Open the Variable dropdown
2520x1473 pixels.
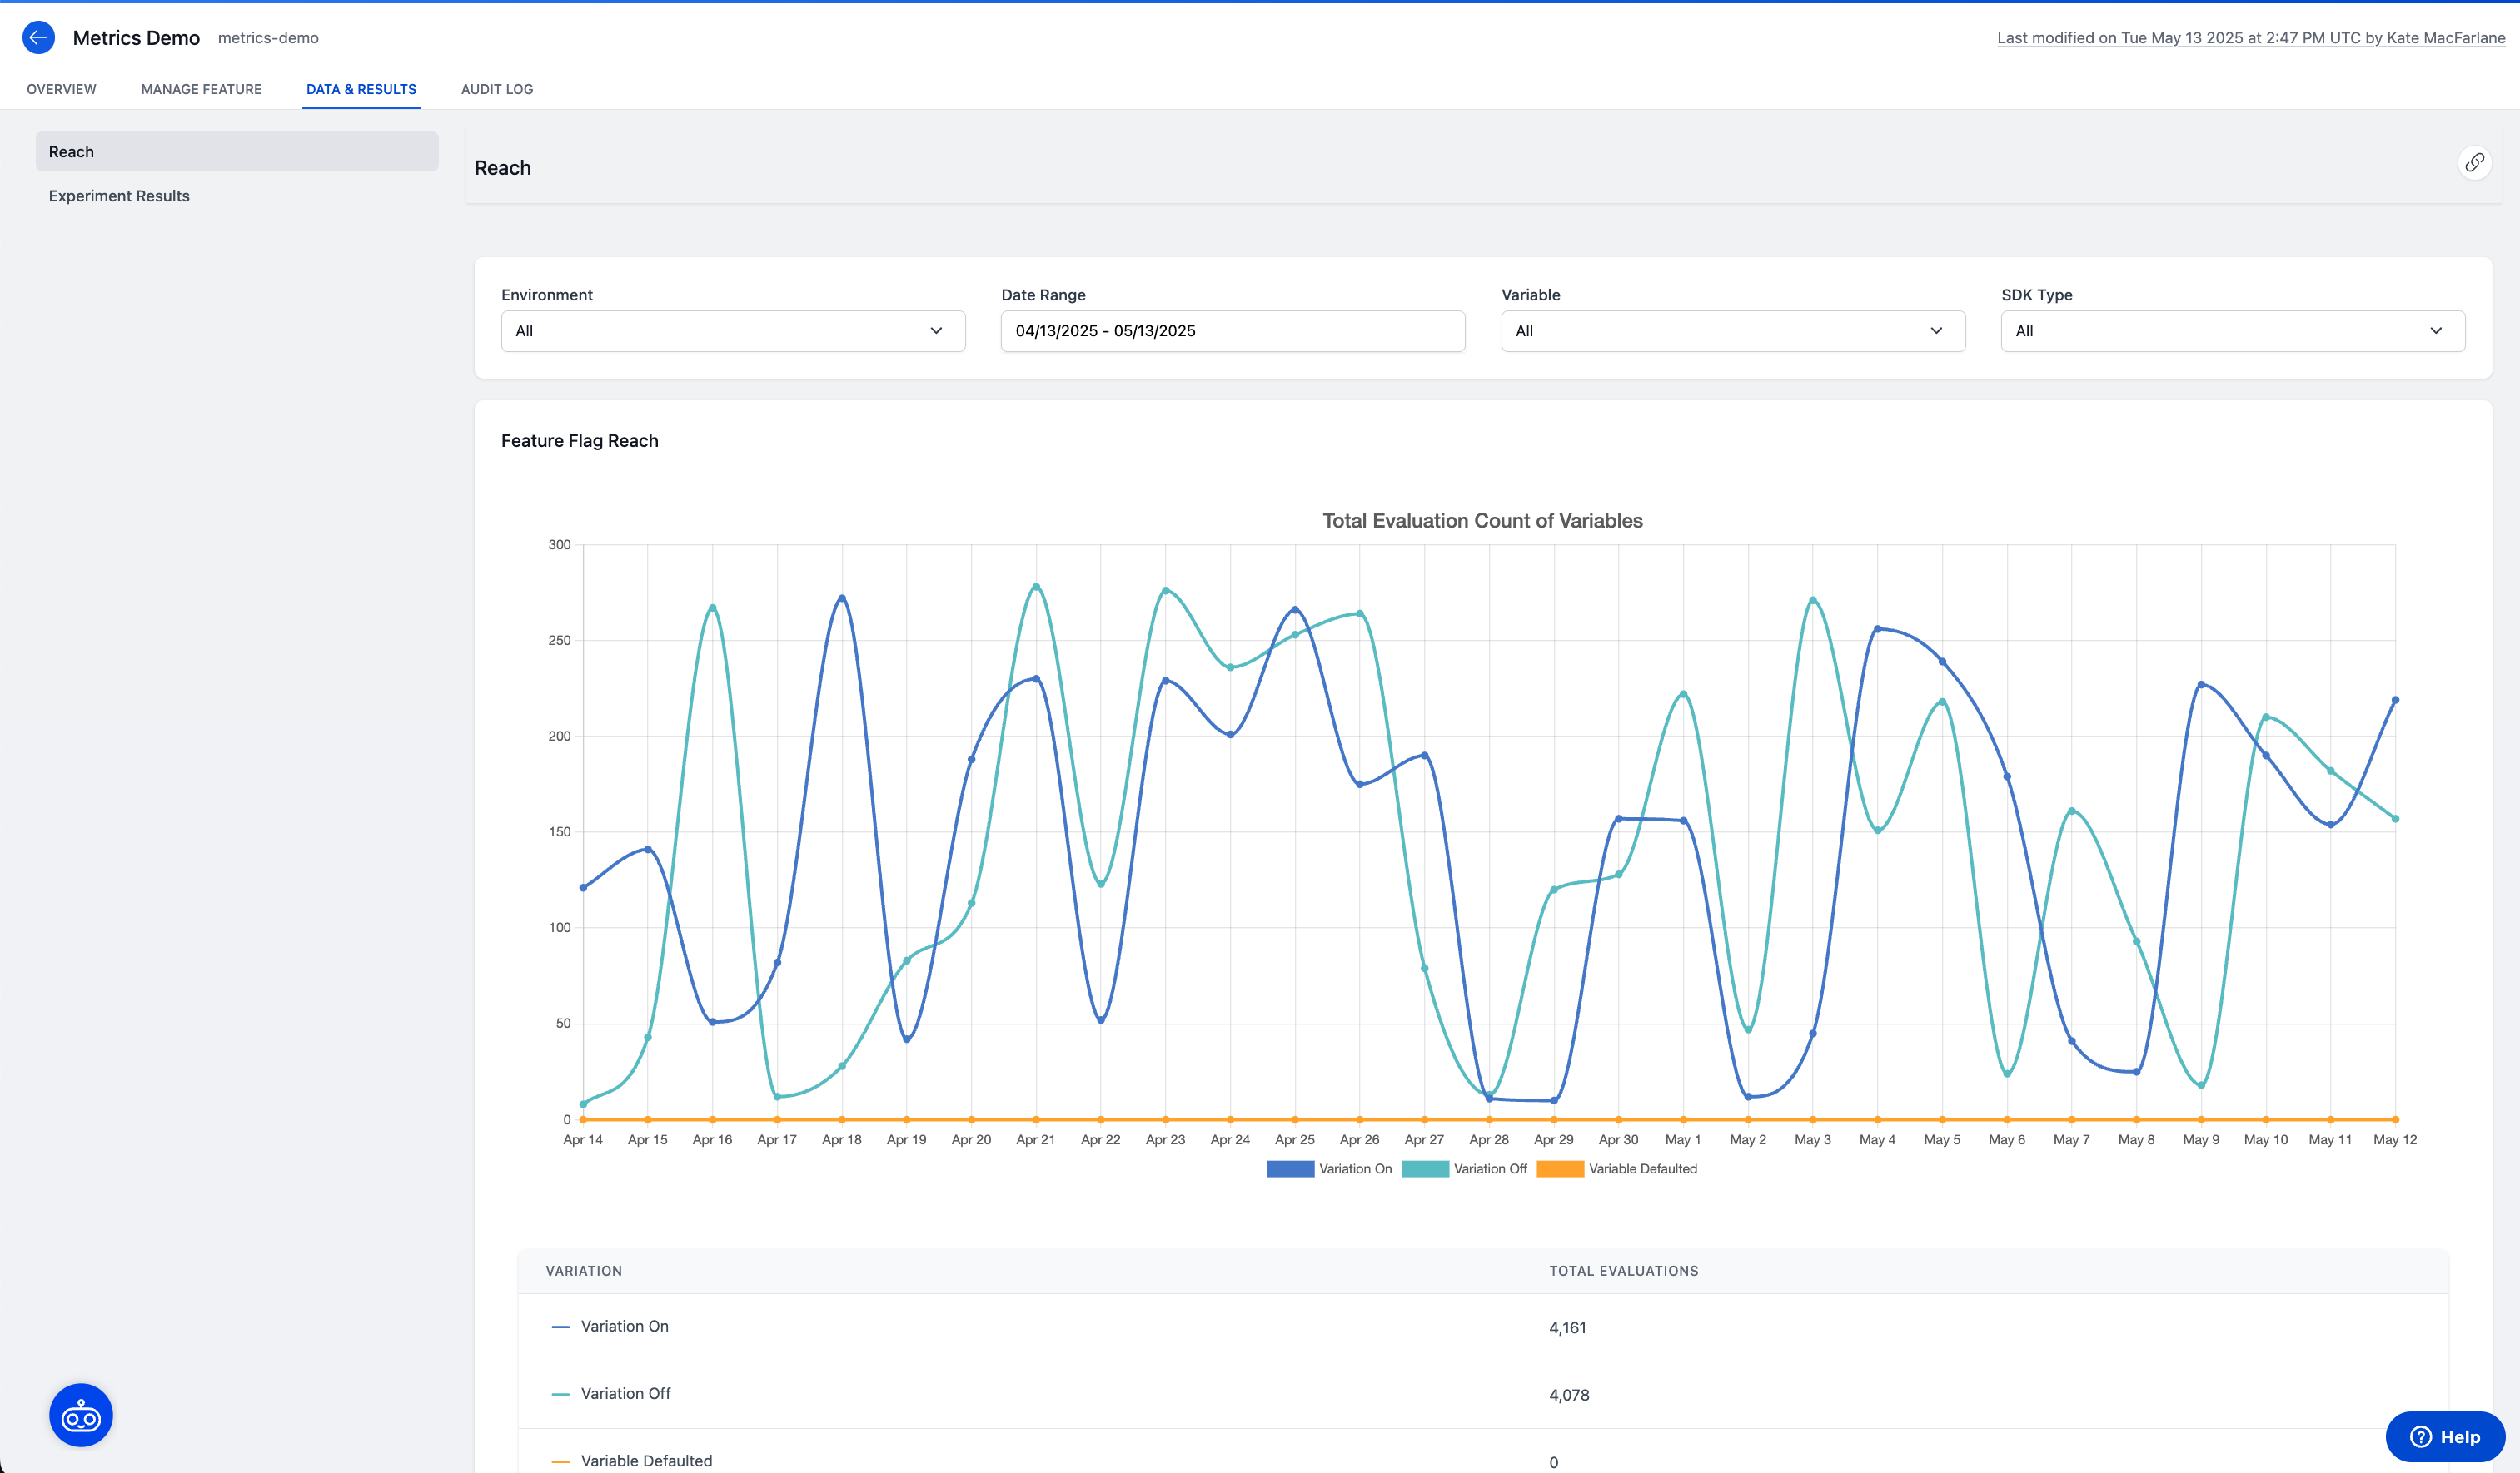(x=1732, y=330)
